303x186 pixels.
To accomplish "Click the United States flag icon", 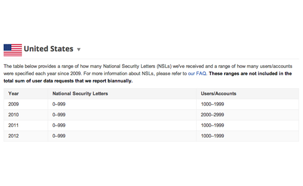I will click(x=13, y=50).
